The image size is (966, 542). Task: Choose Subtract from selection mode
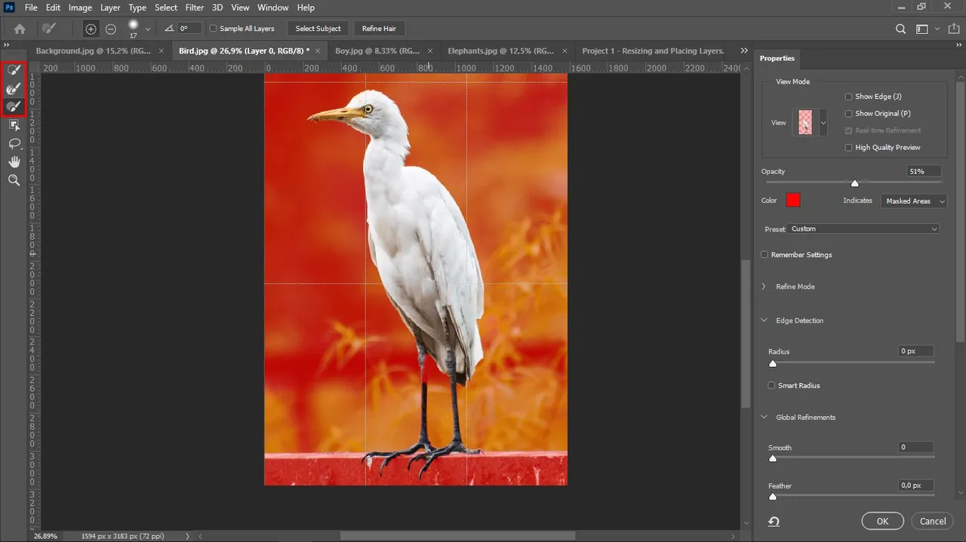pyautogui.click(x=111, y=29)
